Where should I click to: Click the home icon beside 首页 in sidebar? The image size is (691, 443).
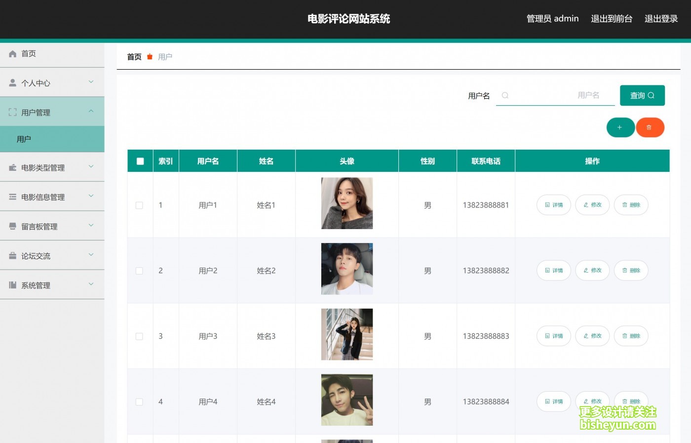[x=12, y=53]
